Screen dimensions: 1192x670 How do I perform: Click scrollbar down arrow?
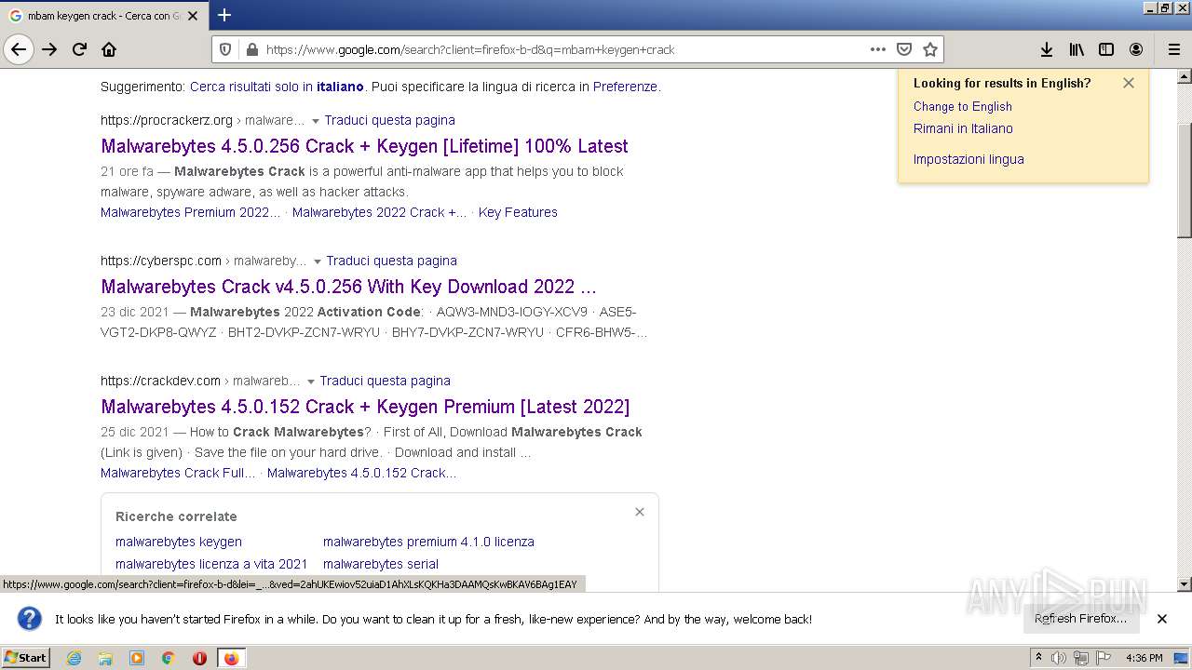[1184, 584]
